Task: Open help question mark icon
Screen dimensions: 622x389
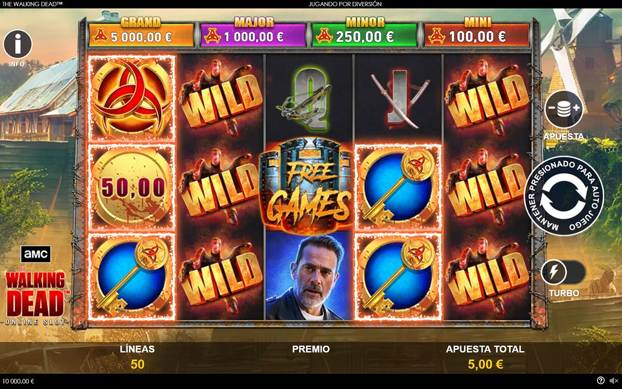Action: [601, 381]
